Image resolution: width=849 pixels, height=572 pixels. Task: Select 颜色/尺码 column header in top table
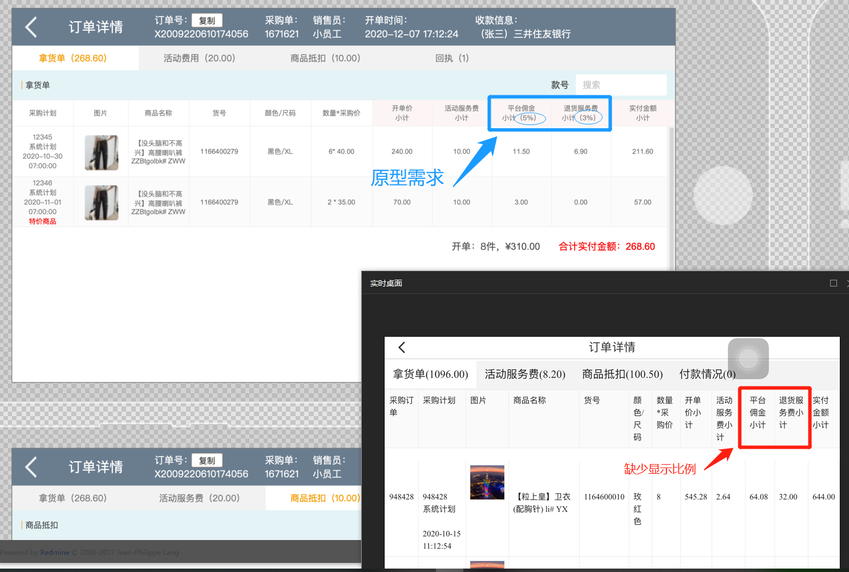(280, 113)
